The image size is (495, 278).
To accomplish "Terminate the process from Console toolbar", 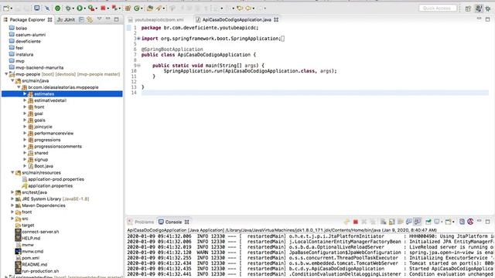I will tap(356, 222).
